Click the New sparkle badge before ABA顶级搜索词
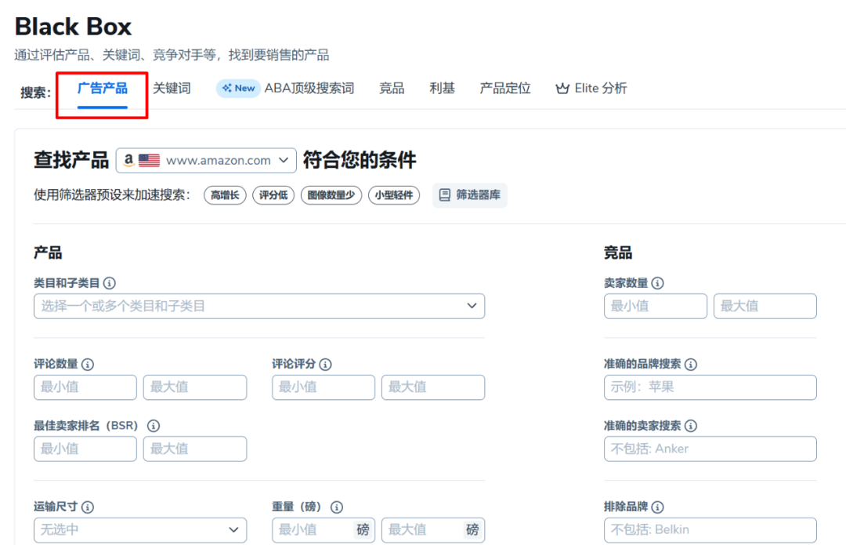846x545 pixels. pos(237,88)
